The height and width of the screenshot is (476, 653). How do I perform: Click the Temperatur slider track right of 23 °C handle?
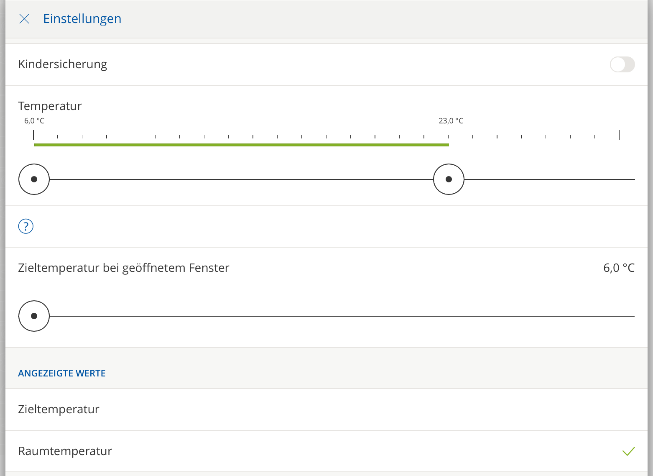pyautogui.click(x=550, y=179)
